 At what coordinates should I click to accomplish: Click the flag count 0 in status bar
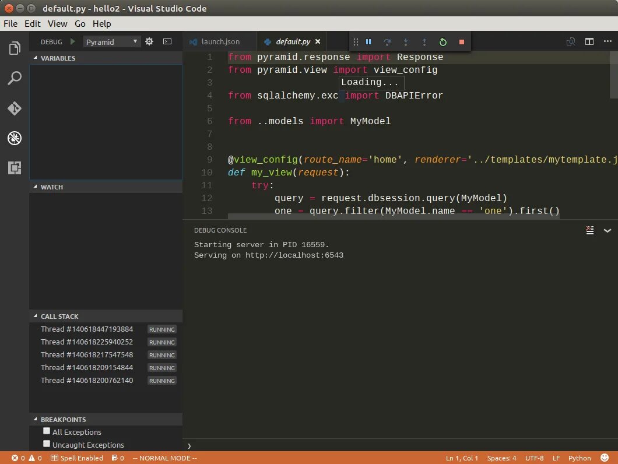tap(117, 458)
